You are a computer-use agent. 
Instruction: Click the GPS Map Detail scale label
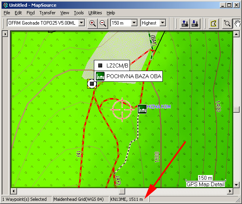click(206, 184)
